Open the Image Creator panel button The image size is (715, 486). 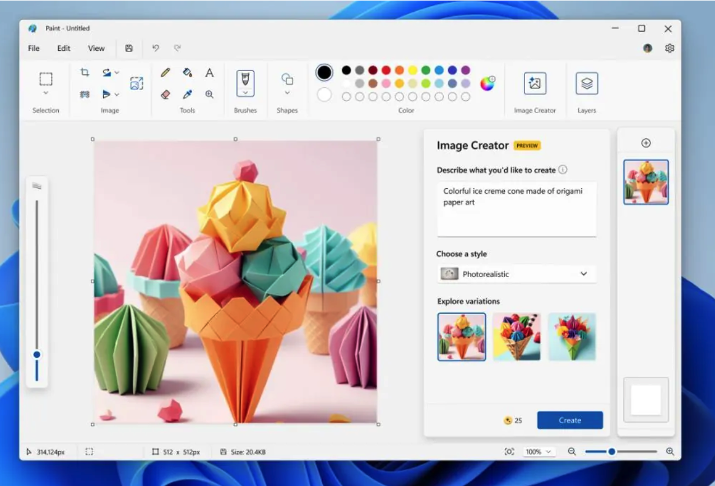coord(535,83)
